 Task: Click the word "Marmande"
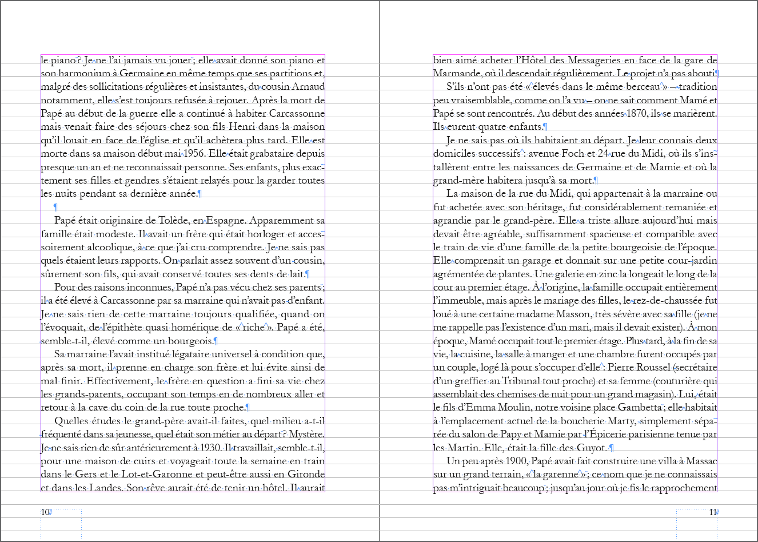click(458, 73)
